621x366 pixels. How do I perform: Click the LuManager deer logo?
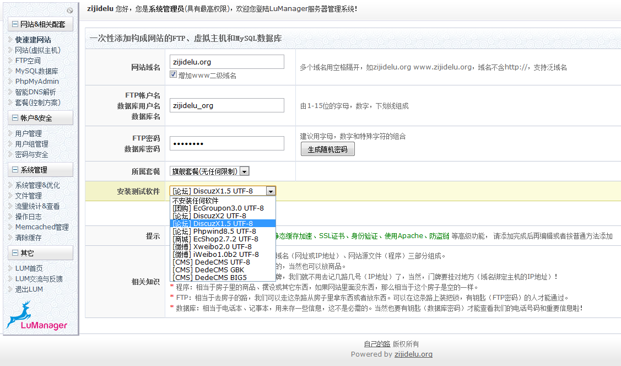pos(36,316)
